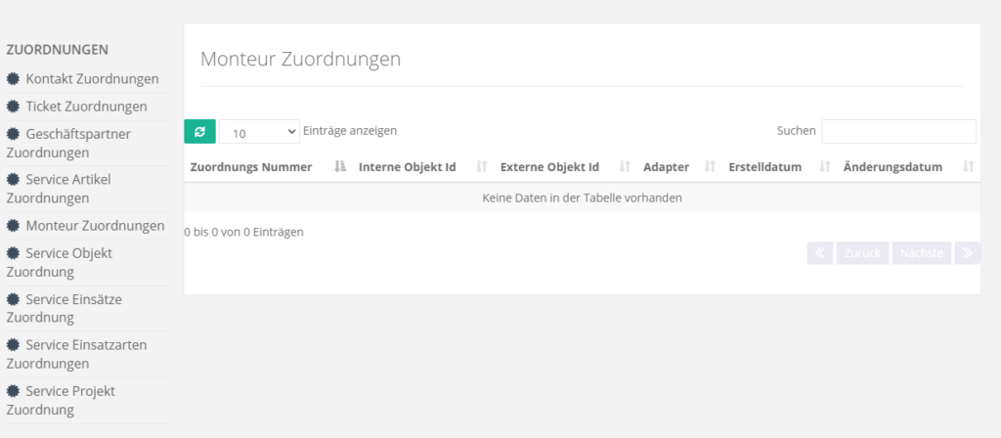The width and height of the screenshot is (1001, 438).
Task: Jump to first page with double-left arrow
Action: [819, 253]
